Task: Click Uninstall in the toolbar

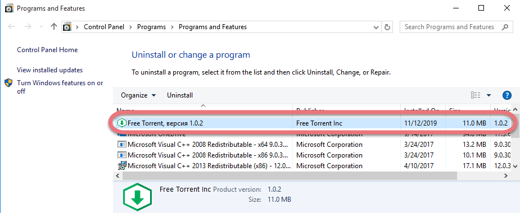Action: click(180, 95)
